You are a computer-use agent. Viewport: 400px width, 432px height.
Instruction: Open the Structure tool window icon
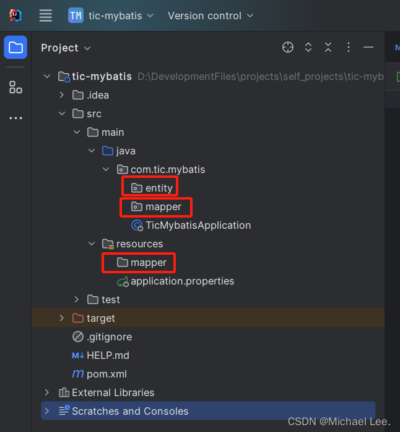click(15, 87)
